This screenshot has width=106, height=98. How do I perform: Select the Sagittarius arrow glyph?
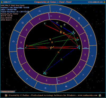tap(27, 79)
